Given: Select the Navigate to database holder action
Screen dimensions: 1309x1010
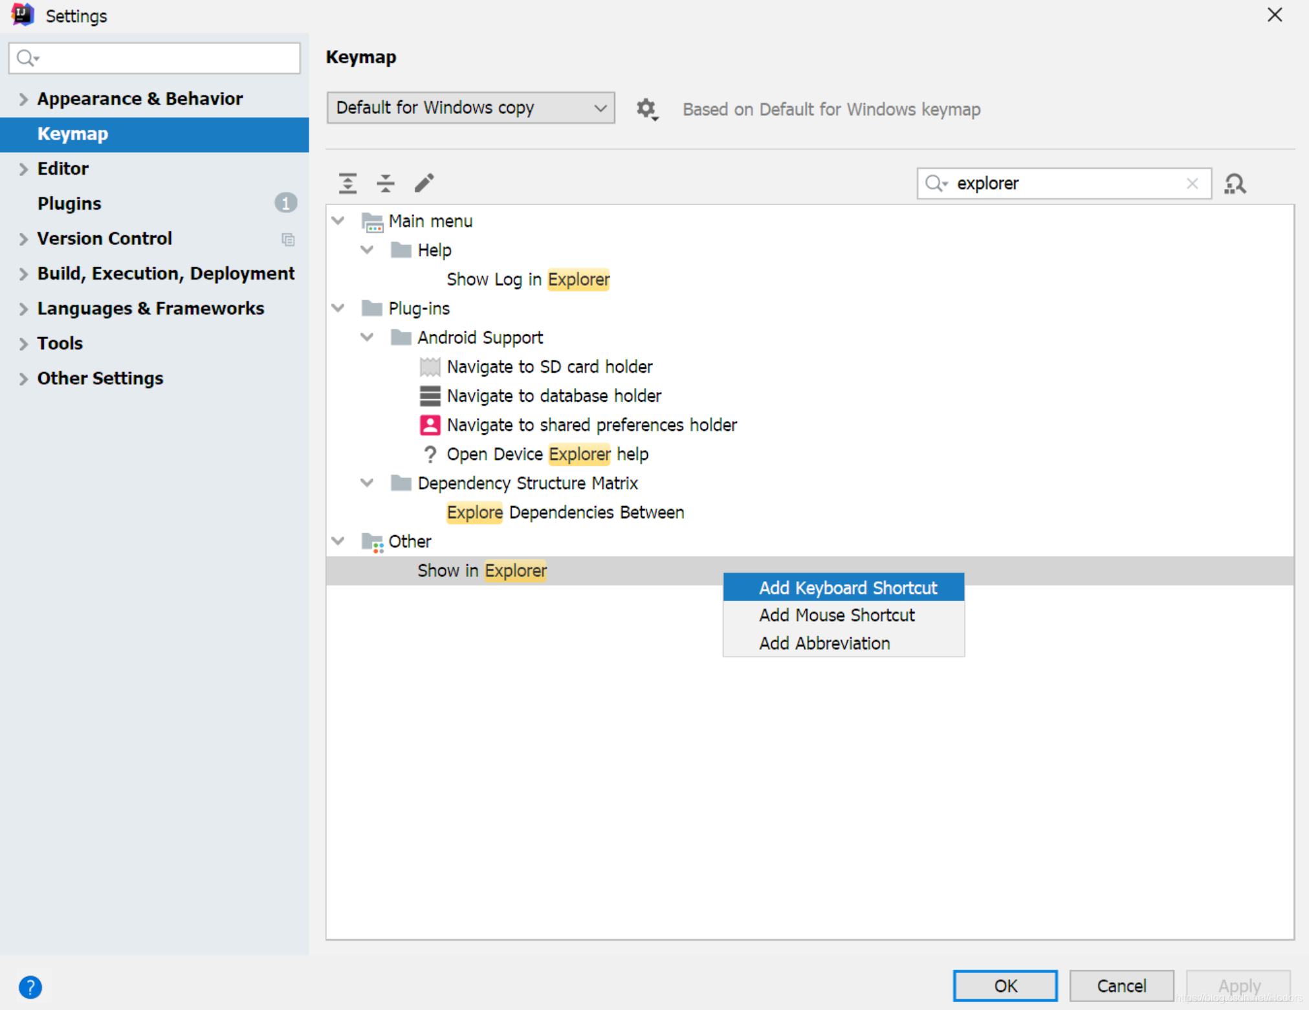Looking at the screenshot, I should pyautogui.click(x=553, y=395).
